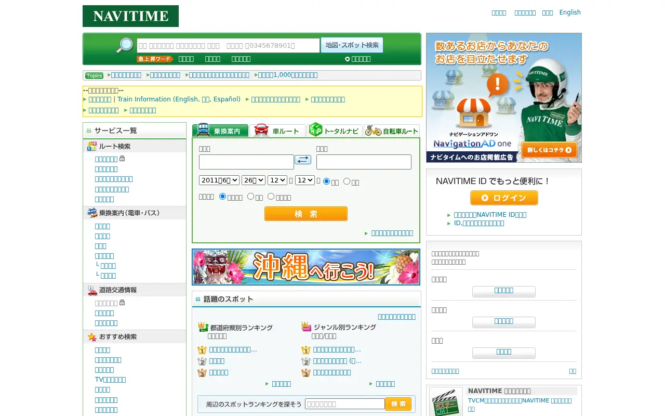665x416 pixels.
Task: Switch to the トータルナビ tab
Action: point(335,130)
